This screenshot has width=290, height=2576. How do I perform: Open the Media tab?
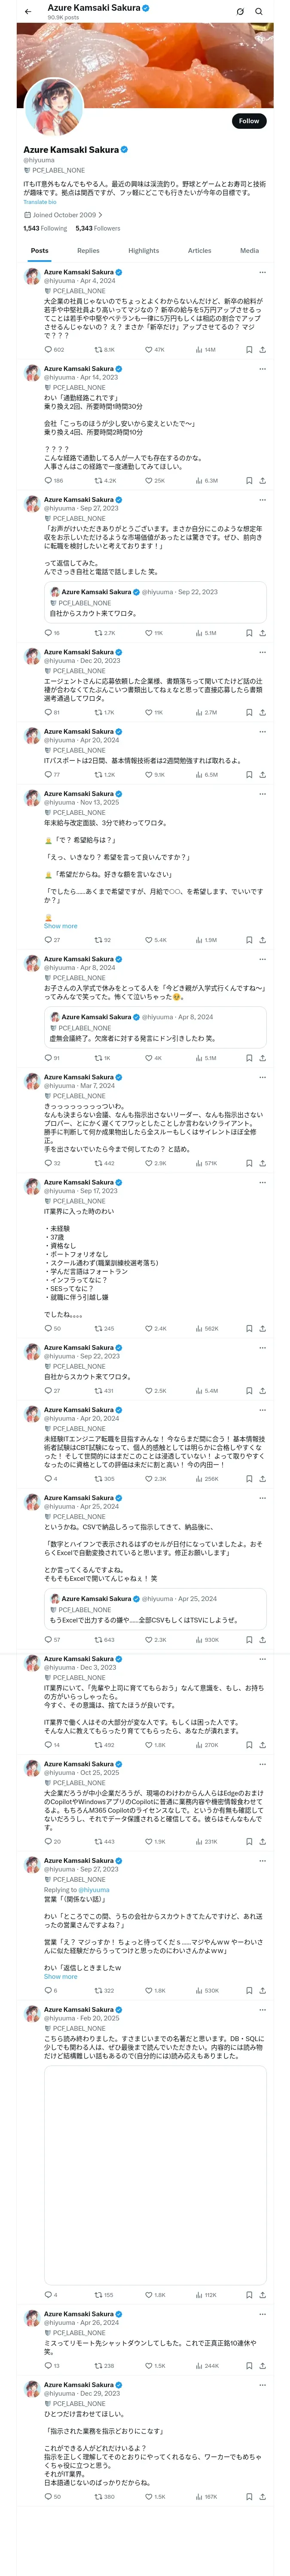[249, 251]
